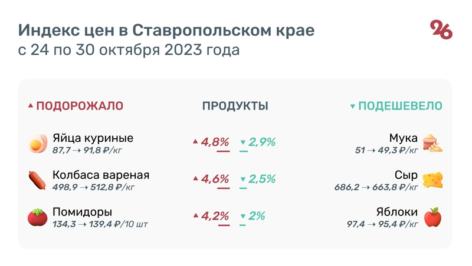Image resolution: width=472 pixels, height=266 pixels.
Task: Click the red triangle beside ПОДОРОЖАЛО
Action: (31, 107)
